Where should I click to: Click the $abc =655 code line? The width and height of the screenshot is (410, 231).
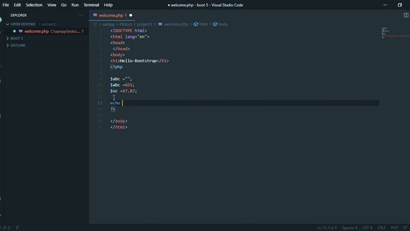click(122, 85)
